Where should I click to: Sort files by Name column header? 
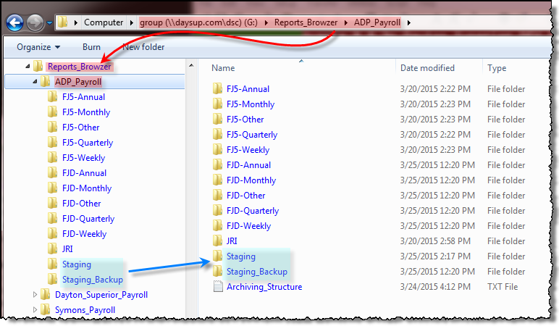tap(224, 68)
